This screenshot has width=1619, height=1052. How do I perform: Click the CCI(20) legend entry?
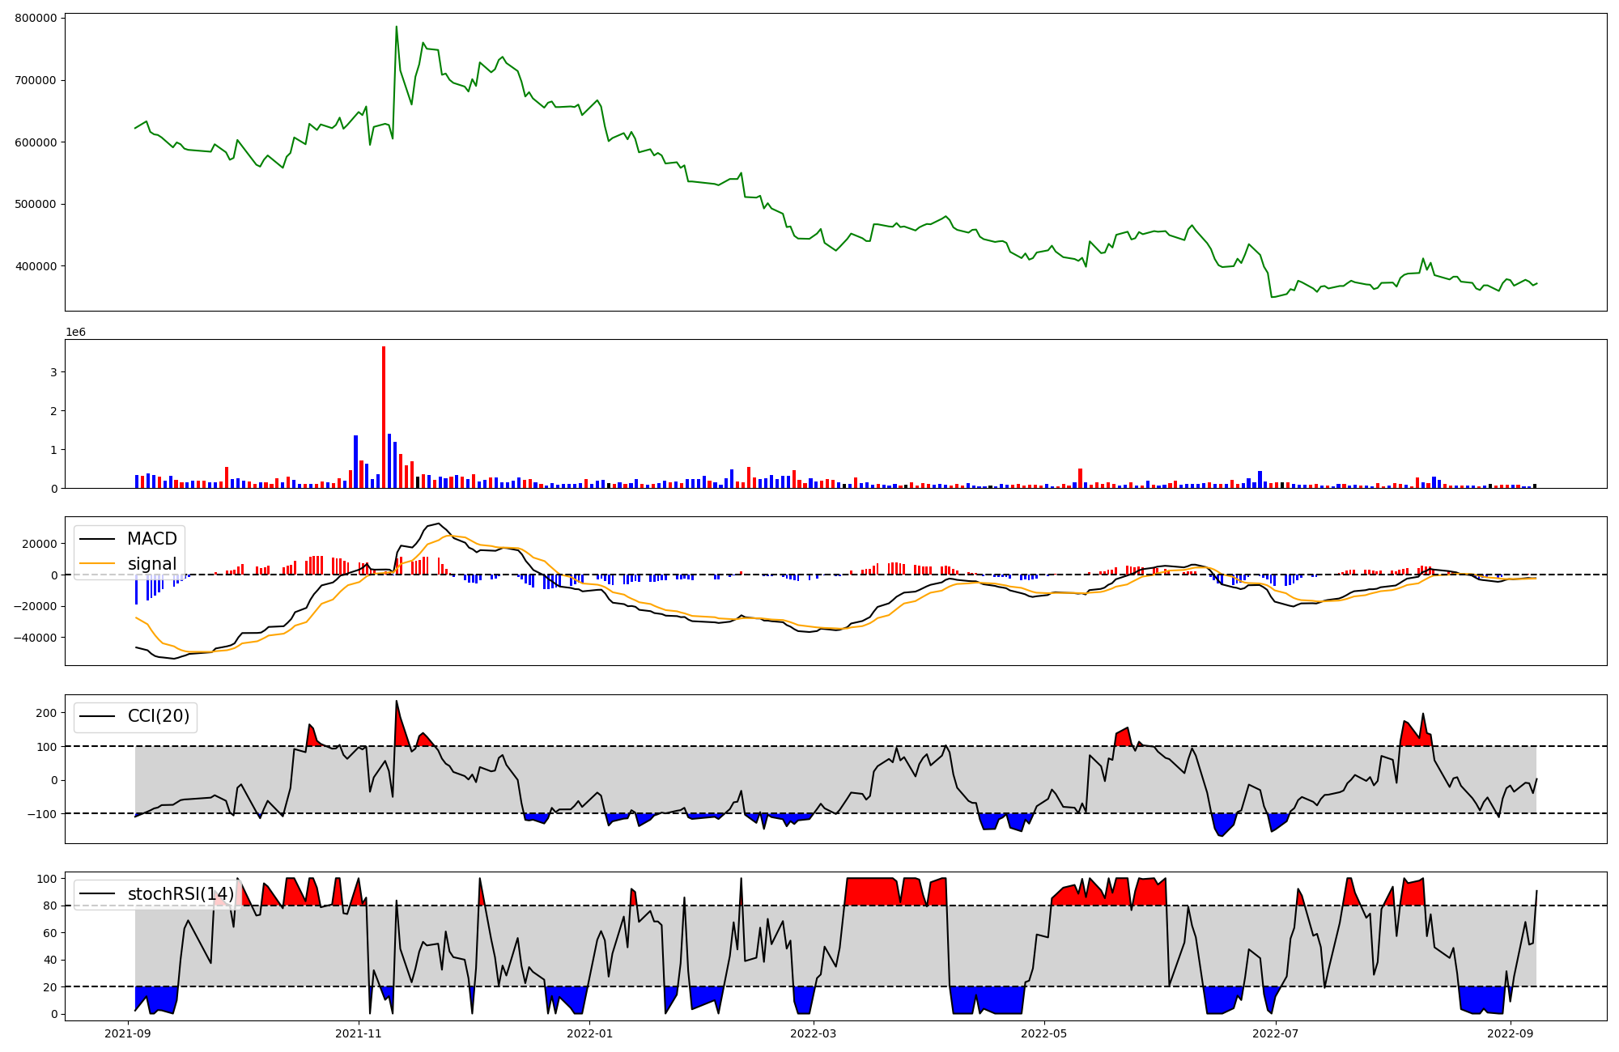158,716
